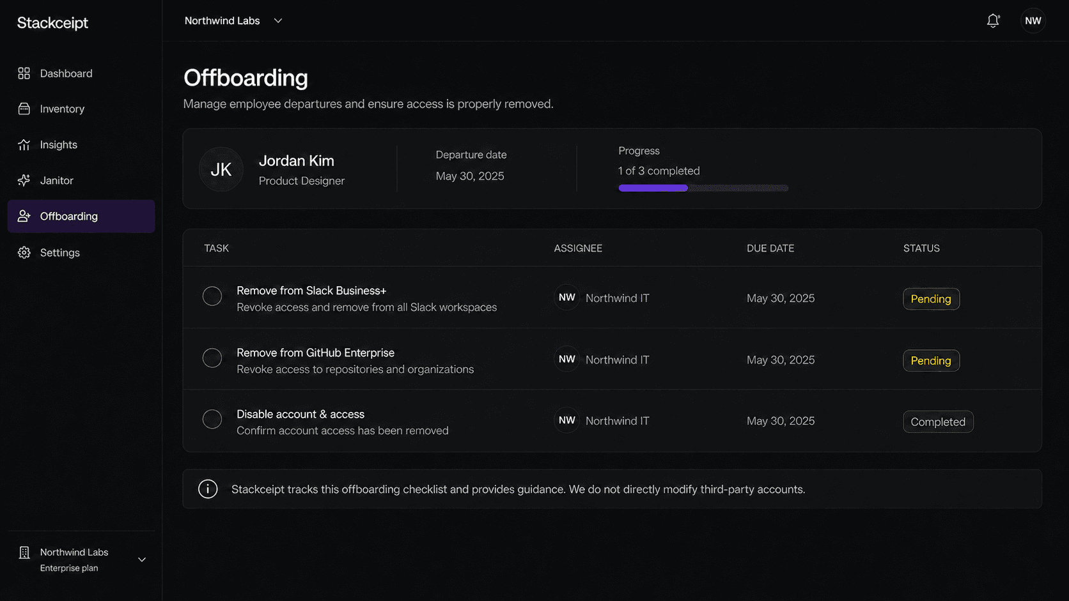Select Offboarding in the sidebar
Screen dimensions: 1069x601
(x=81, y=217)
